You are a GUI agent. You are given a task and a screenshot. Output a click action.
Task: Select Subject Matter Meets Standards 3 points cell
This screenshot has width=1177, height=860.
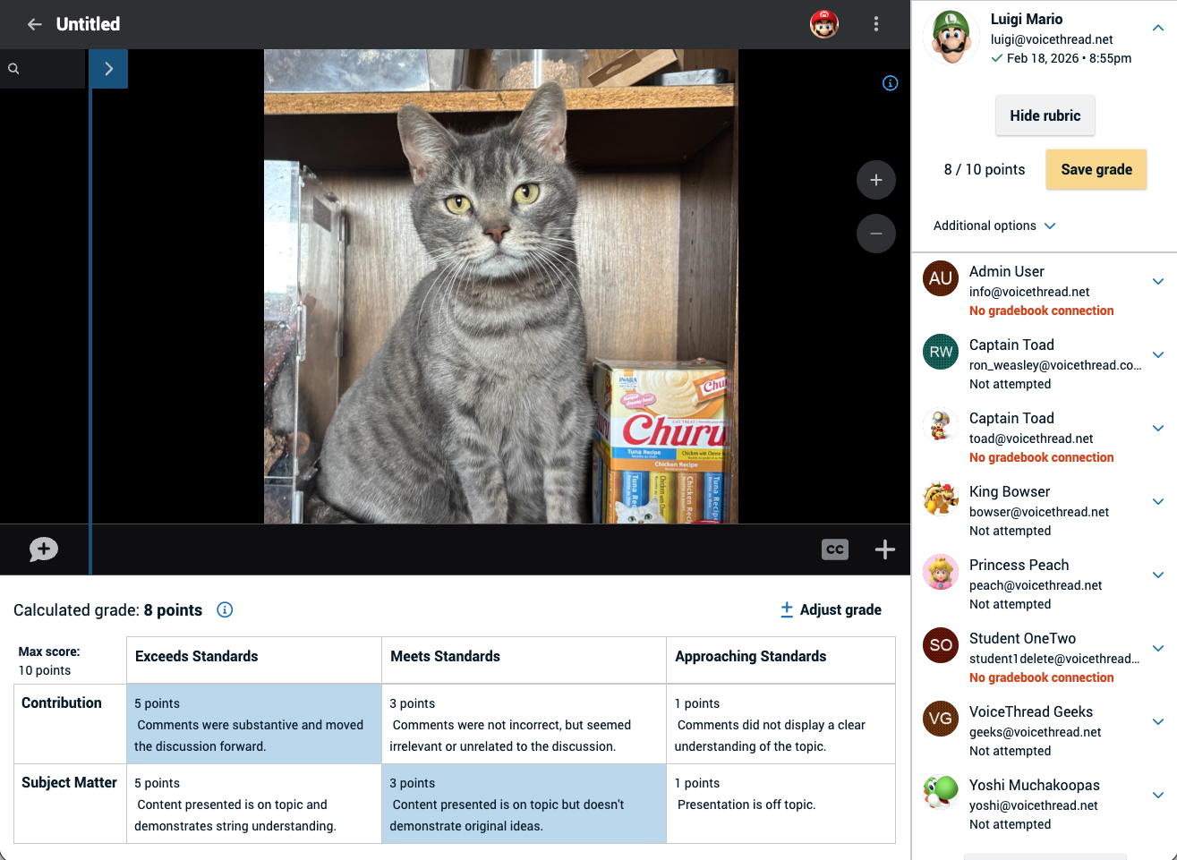524,804
